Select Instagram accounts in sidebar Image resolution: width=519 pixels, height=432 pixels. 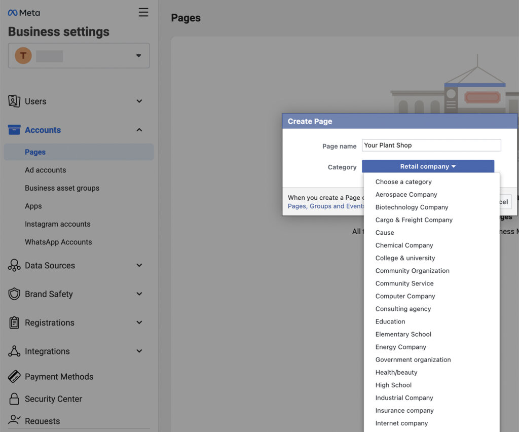pyautogui.click(x=57, y=224)
